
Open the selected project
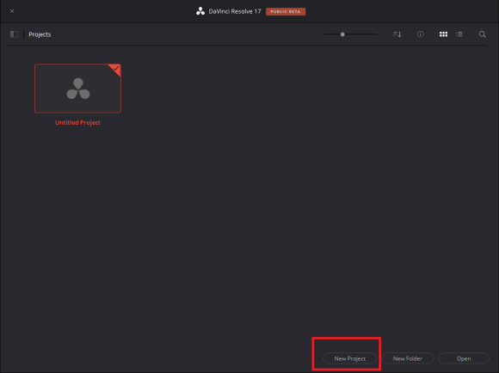pyautogui.click(x=464, y=358)
